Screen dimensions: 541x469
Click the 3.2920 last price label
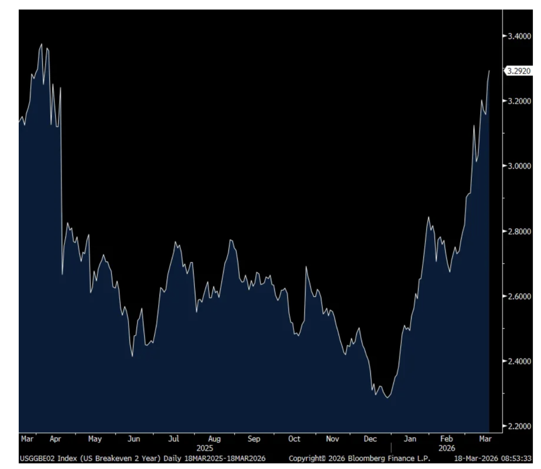pos(519,71)
